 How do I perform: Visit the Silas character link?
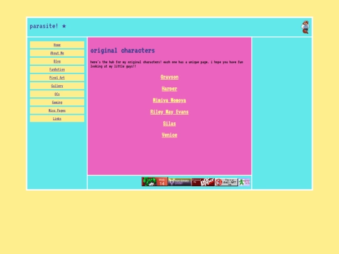point(169,124)
